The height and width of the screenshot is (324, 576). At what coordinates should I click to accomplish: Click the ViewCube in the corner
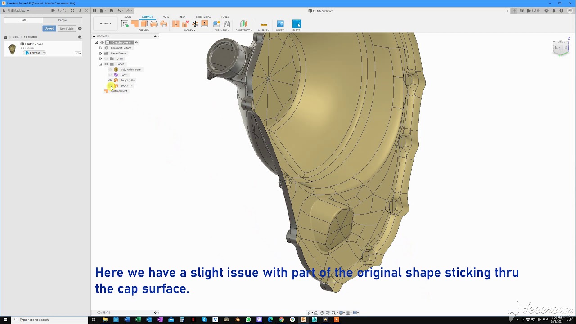(x=561, y=47)
